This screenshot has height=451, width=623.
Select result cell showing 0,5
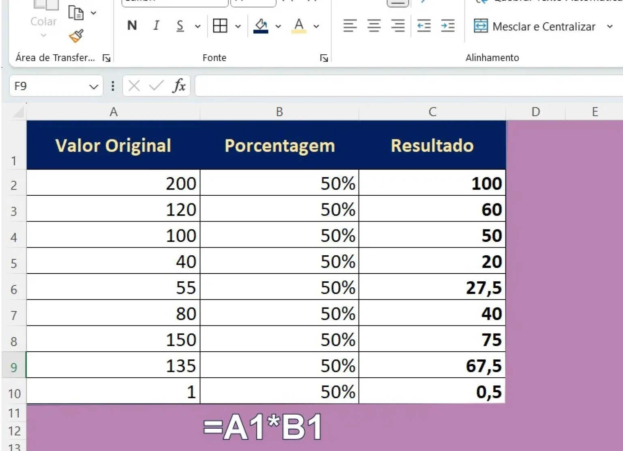432,391
